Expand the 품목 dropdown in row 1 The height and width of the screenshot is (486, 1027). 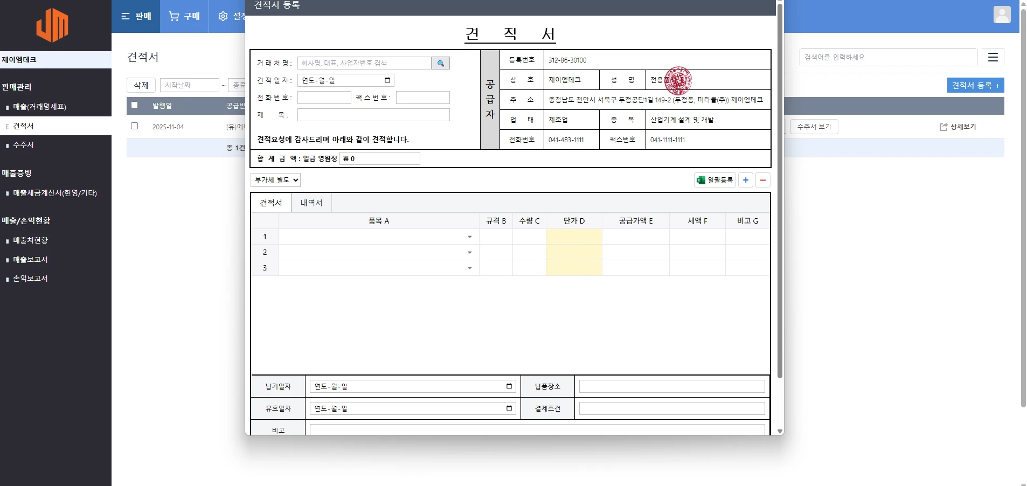(468, 237)
